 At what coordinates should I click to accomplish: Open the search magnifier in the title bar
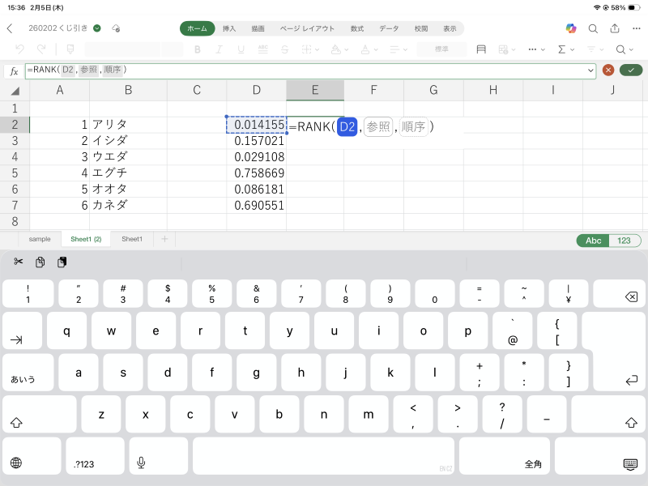[x=593, y=28]
